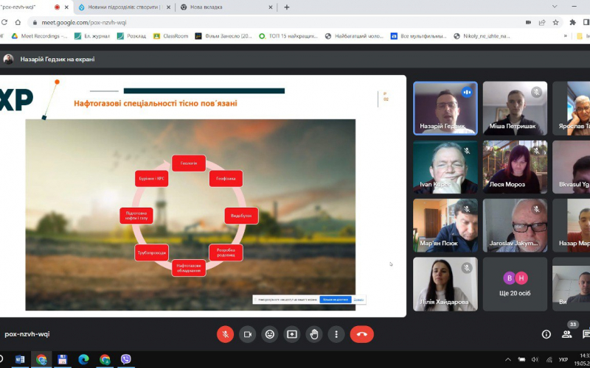Open a new browser tab
The image size is (590, 368).
click(x=287, y=7)
